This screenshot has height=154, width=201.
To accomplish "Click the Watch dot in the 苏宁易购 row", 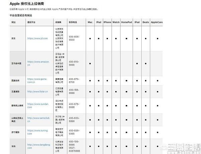I will point(116,132).
